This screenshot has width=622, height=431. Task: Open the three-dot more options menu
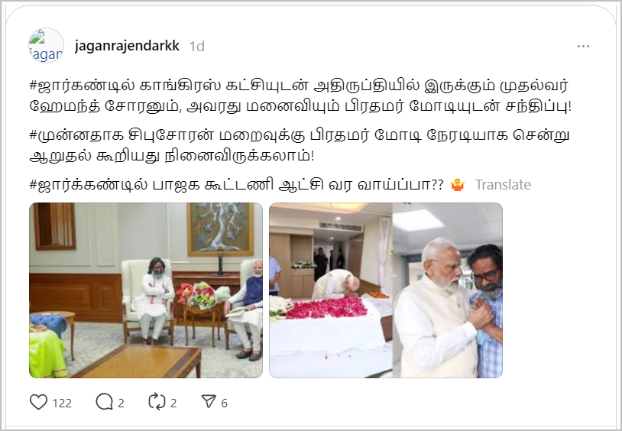583,47
